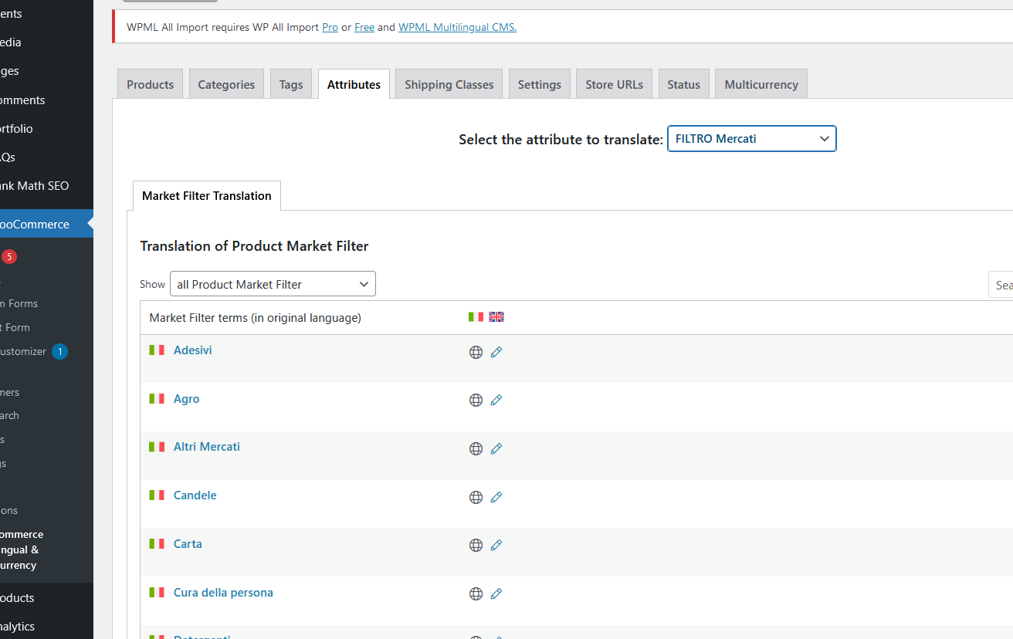The image size is (1013, 639).
Task: Open the Agro term link
Action: [187, 399]
